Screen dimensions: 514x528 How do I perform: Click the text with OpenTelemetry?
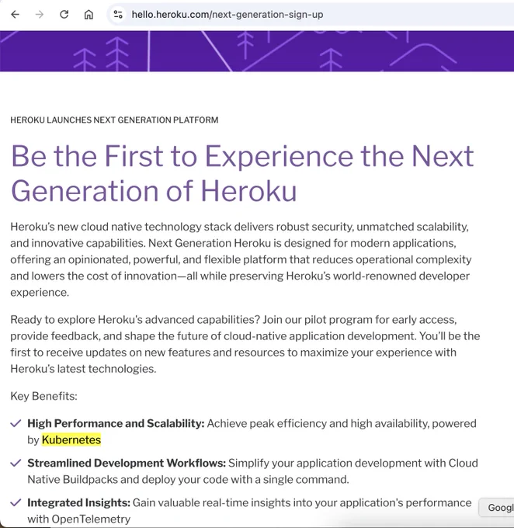79,519
